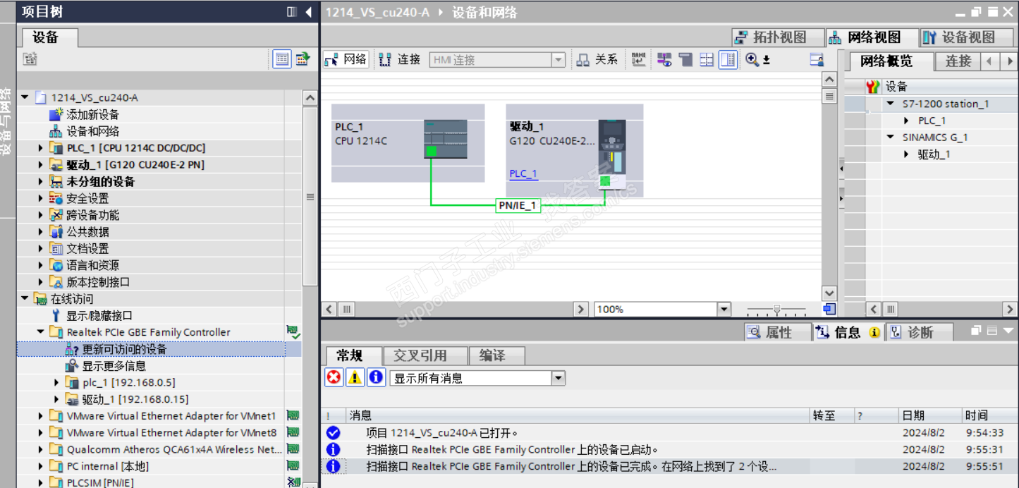
Task: Click the 关系 relations toolbar button
Action: (x=597, y=60)
